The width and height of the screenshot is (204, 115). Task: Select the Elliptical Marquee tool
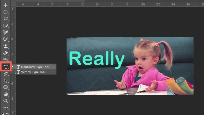click(x=5, y=12)
